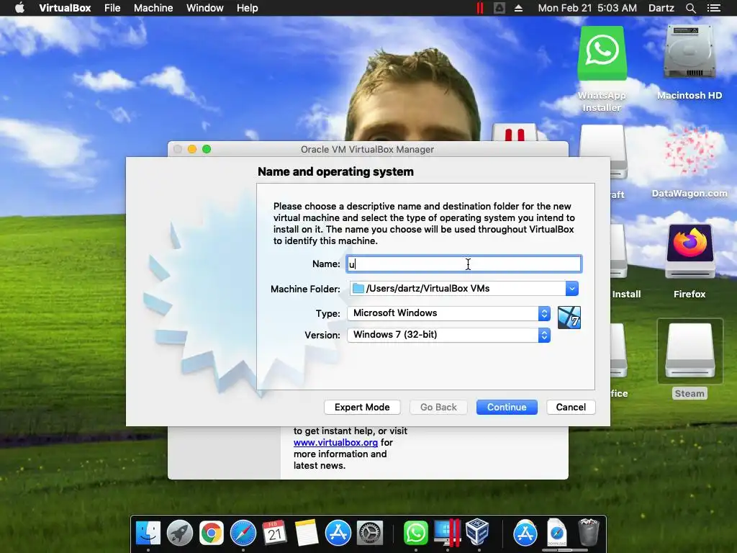Click the Windows 7 OS type icon
This screenshot has height=553, width=737.
coord(569,318)
